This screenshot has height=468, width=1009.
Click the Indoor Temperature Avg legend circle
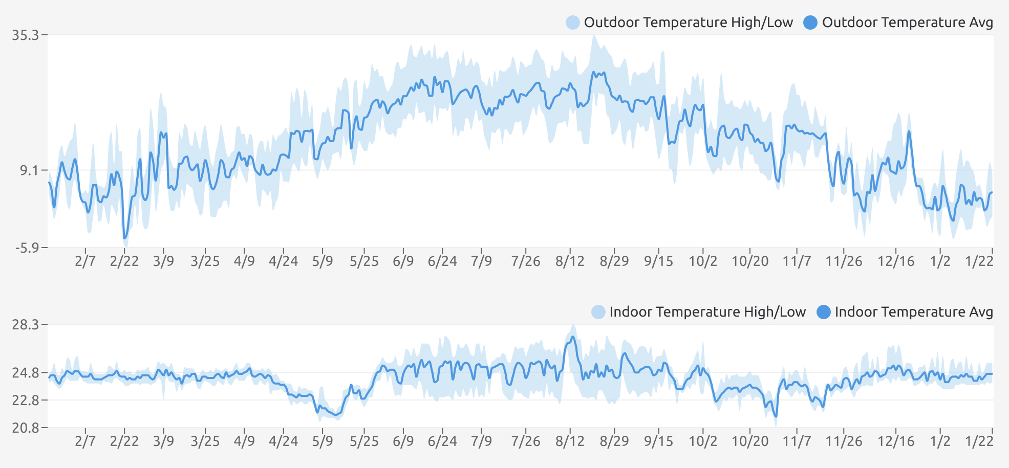pyautogui.click(x=823, y=312)
